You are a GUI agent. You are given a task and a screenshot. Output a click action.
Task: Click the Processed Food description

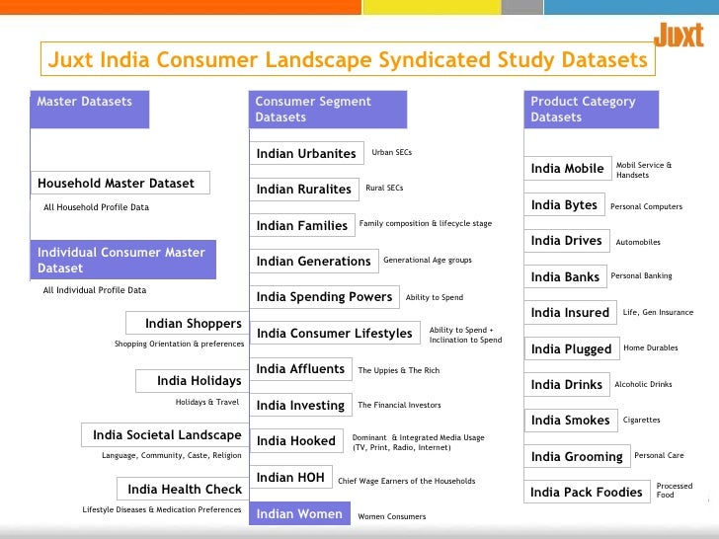(x=674, y=490)
